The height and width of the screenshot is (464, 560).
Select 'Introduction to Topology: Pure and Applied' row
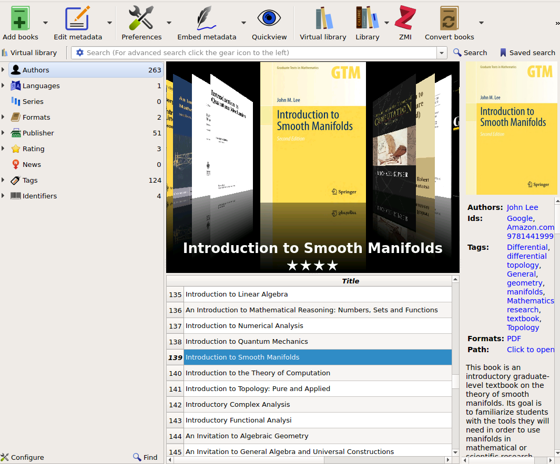318,388
